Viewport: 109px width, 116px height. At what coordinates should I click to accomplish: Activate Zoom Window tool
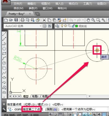coord(98,20)
